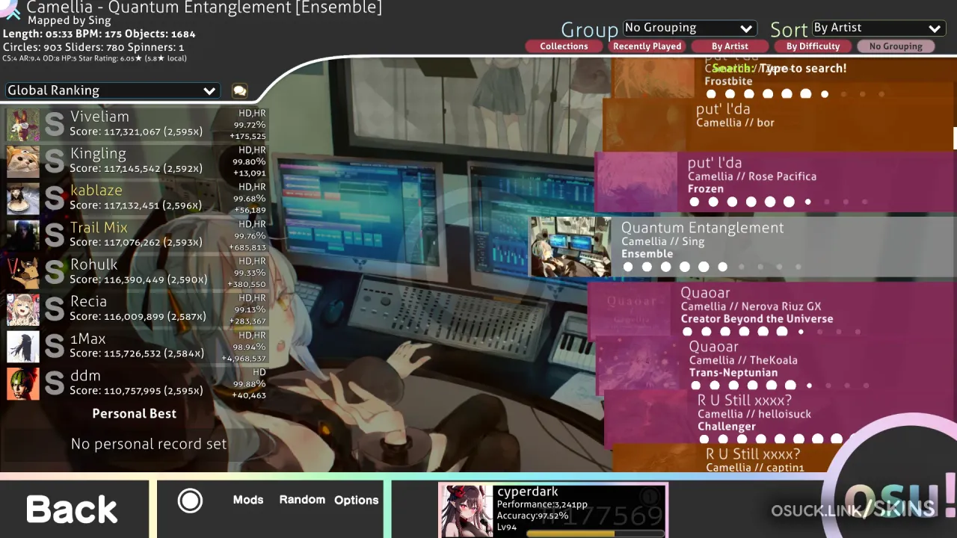Select the No Grouping tab
The width and height of the screenshot is (957, 538).
pyautogui.click(x=896, y=46)
